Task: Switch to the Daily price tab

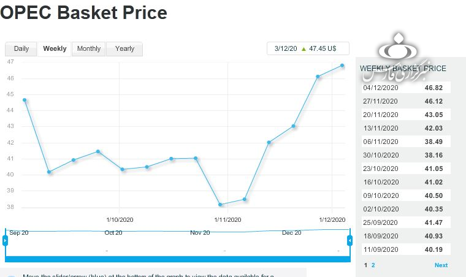Action: [21, 49]
